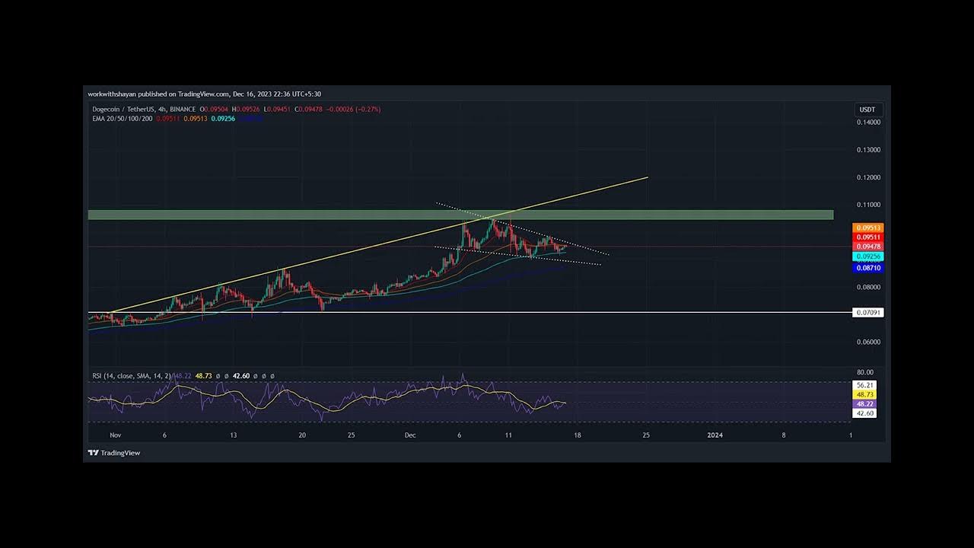Click the yellow 48.73 RSI axis tag
The height and width of the screenshot is (548, 974).
coord(865,394)
